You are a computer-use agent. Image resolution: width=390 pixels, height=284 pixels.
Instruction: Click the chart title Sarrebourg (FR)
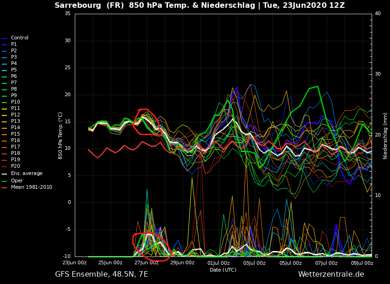[x=89, y=5]
